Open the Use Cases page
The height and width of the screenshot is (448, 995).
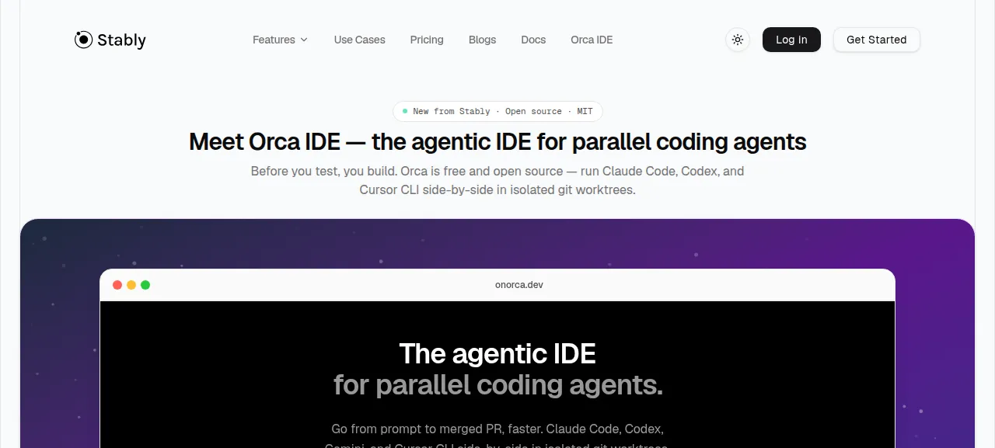pyautogui.click(x=359, y=40)
